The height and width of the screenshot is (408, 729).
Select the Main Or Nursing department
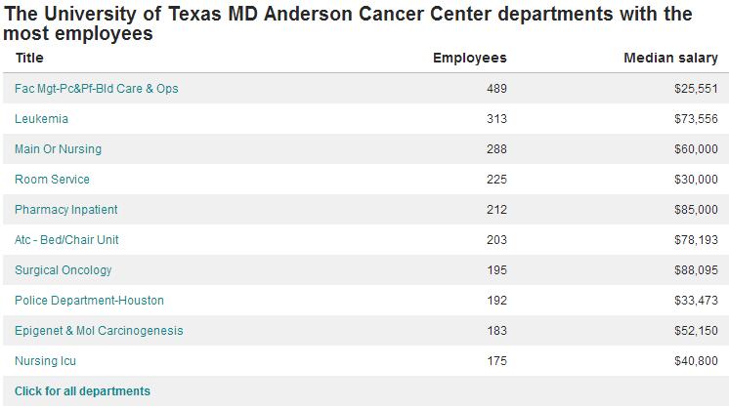(x=58, y=149)
